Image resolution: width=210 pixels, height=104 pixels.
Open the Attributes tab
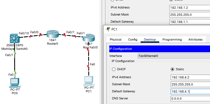coord(196,39)
